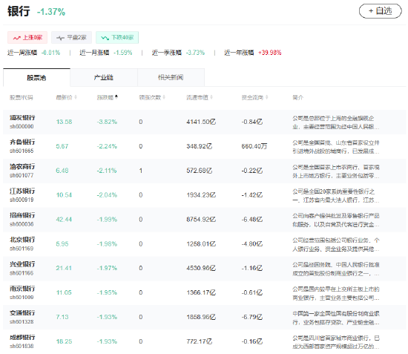Sort by 涨跌幅 column arrow
This screenshot has width=408, height=354.
pyautogui.click(x=116, y=97)
